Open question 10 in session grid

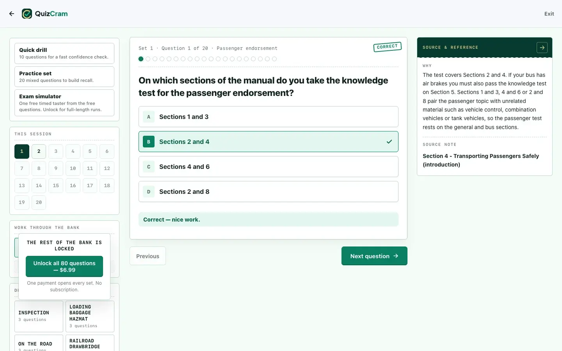tap(73, 168)
